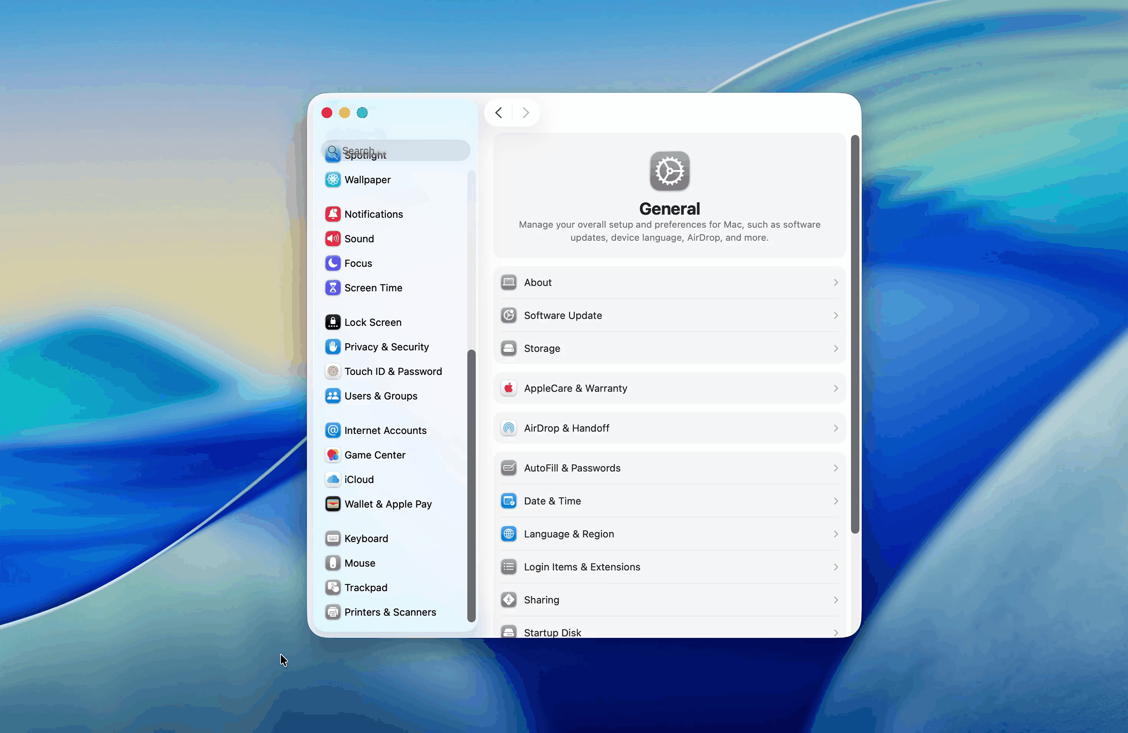The height and width of the screenshot is (733, 1128).
Task: Select the Game Center icon
Action: click(333, 455)
